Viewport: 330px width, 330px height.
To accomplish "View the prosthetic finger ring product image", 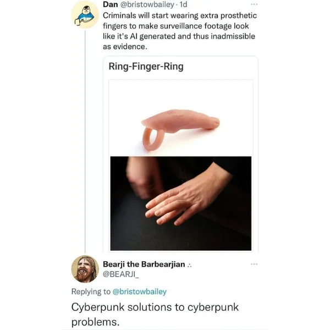I will click(x=181, y=118).
